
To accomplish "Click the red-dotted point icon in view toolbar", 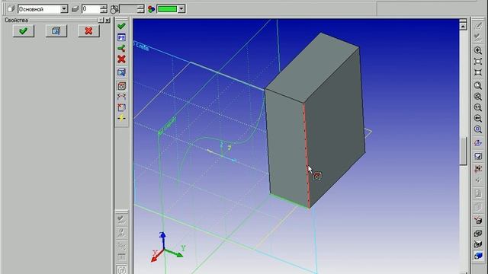I will (478, 169).
